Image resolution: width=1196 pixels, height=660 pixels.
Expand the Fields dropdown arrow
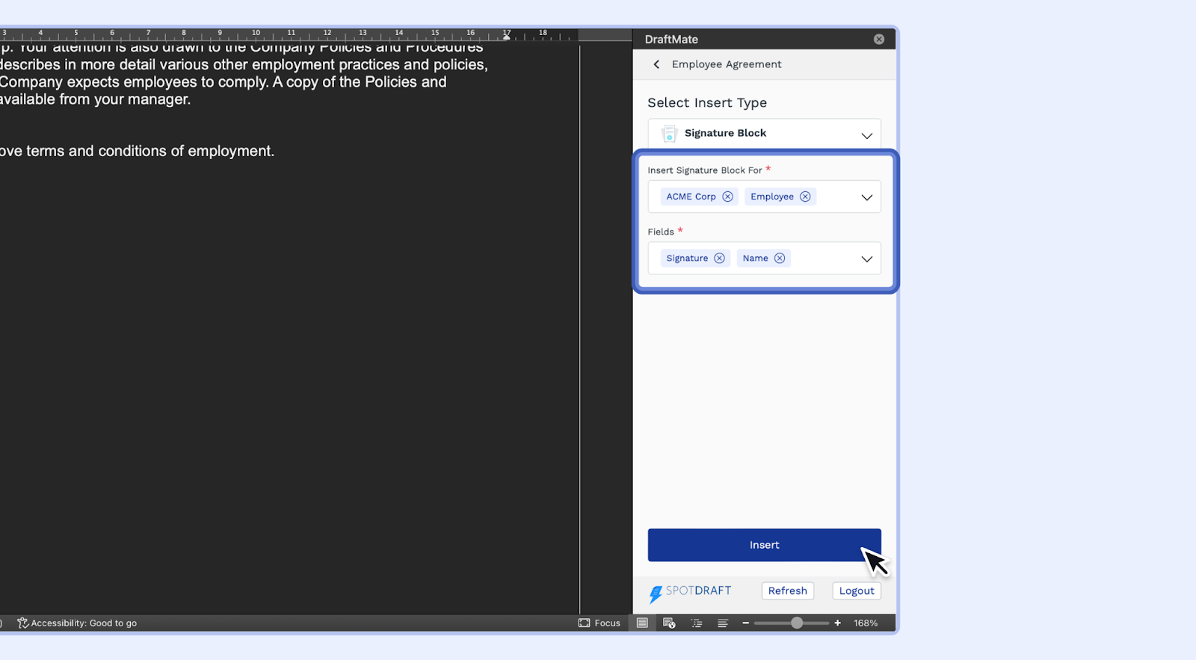(x=867, y=259)
